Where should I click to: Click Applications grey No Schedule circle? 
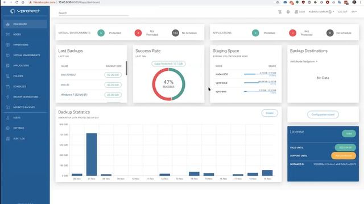point(330,33)
